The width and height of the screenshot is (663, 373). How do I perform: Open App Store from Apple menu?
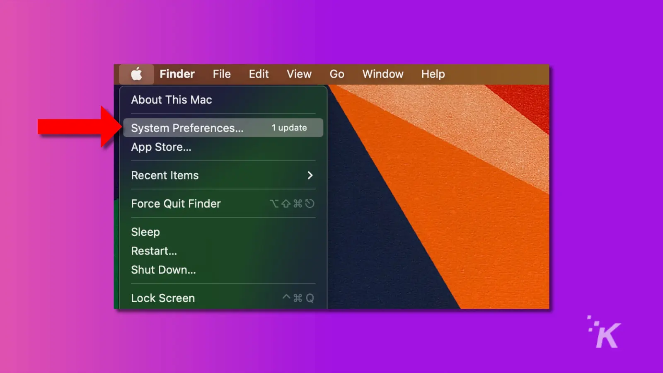click(223, 147)
